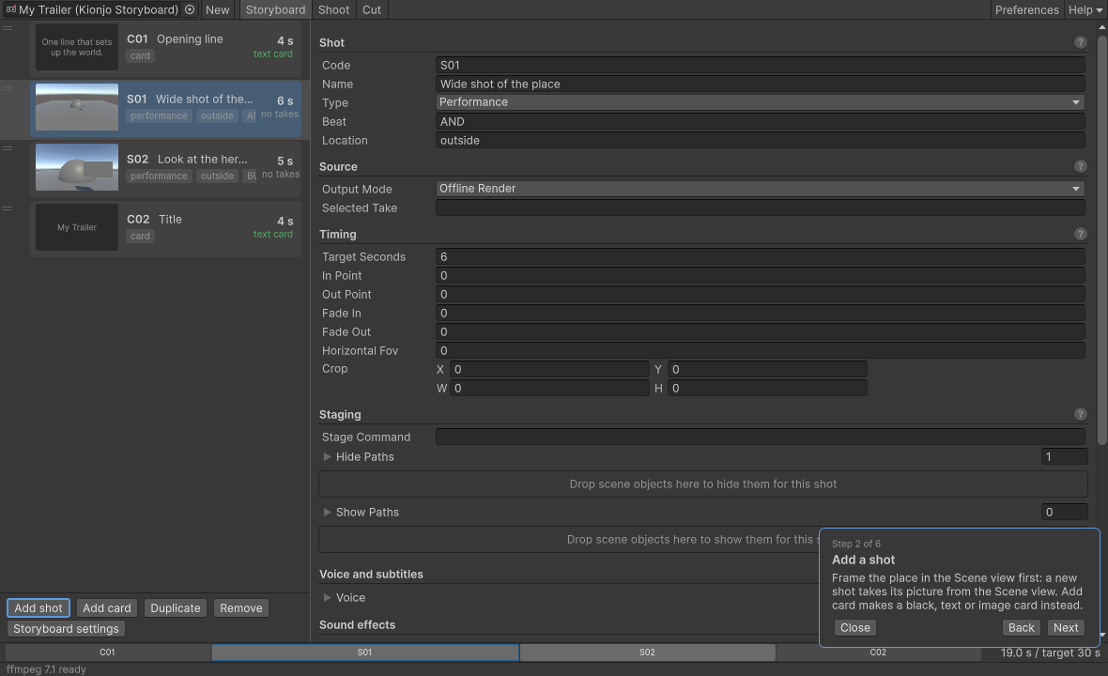
Task: Remove the selected shot
Action: pos(241,608)
